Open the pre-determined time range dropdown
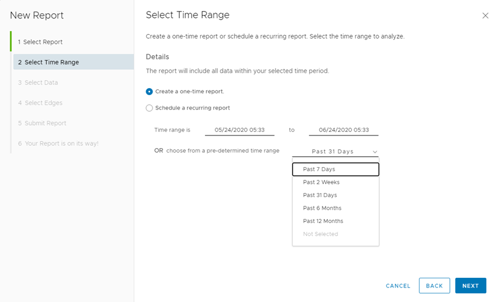 coord(335,152)
